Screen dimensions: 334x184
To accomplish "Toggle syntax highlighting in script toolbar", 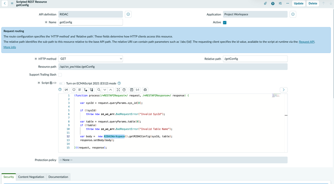I will pyautogui.click(x=66, y=90).
